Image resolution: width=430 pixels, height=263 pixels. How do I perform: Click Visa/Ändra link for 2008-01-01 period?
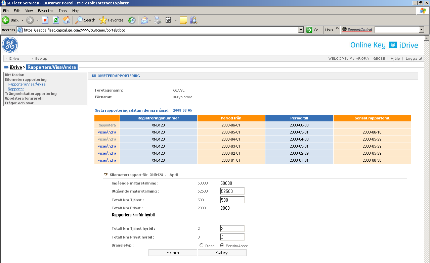tap(107, 160)
